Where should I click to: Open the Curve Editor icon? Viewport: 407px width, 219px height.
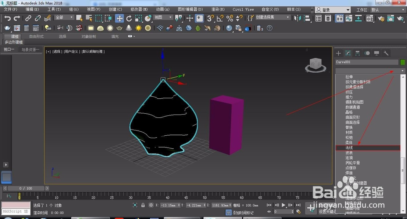349,18
